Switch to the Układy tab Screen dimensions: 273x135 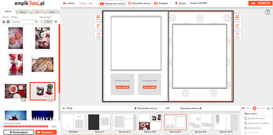click(52, 12)
